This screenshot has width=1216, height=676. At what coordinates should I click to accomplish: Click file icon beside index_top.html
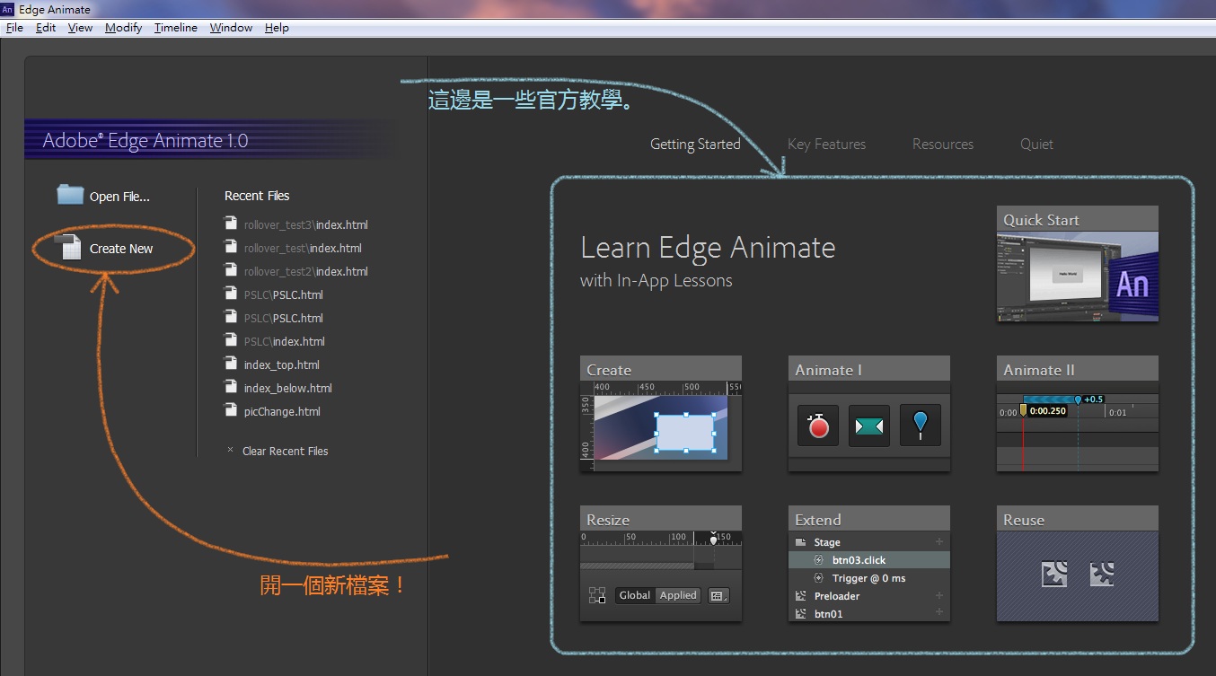(231, 364)
